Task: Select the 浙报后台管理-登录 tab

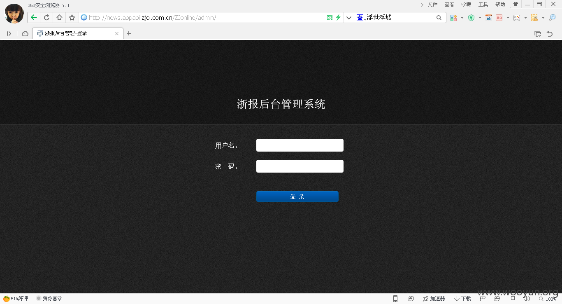Action: 77,33
